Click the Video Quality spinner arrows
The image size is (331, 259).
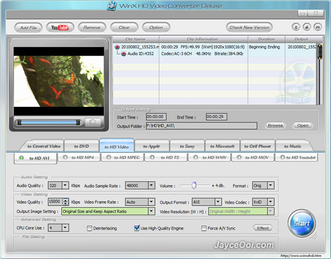(x=66, y=202)
